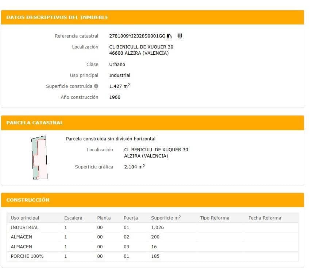312x268 pixels.
Task: Open the Superficie construida info tooltip
Action: pyautogui.click(x=95, y=86)
